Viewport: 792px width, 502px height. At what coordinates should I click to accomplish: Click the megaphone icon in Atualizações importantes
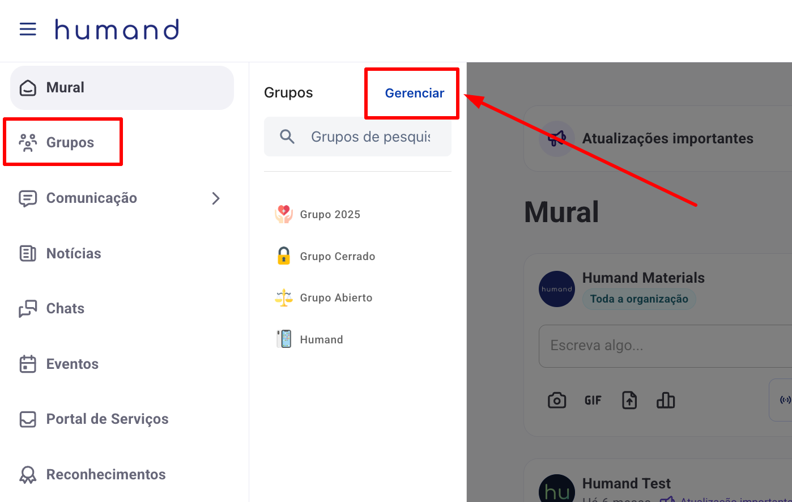click(556, 138)
